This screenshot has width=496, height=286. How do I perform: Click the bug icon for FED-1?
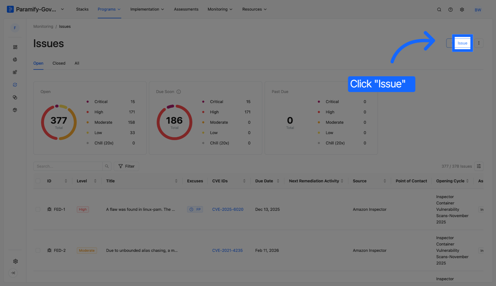point(49,209)
